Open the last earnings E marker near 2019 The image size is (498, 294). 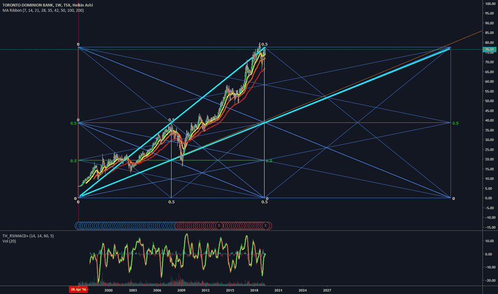[x=266, y=226]
